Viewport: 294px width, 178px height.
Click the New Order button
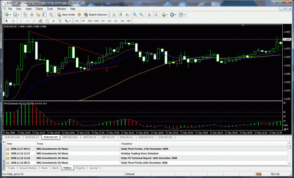point(66,15)
